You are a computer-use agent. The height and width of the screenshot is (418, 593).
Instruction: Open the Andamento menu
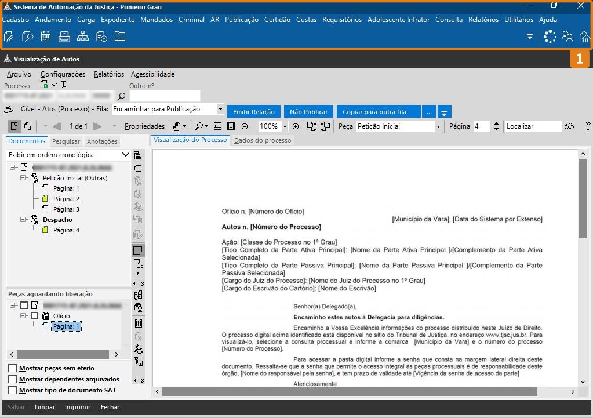pyautogui.click(x=53, y=20)
